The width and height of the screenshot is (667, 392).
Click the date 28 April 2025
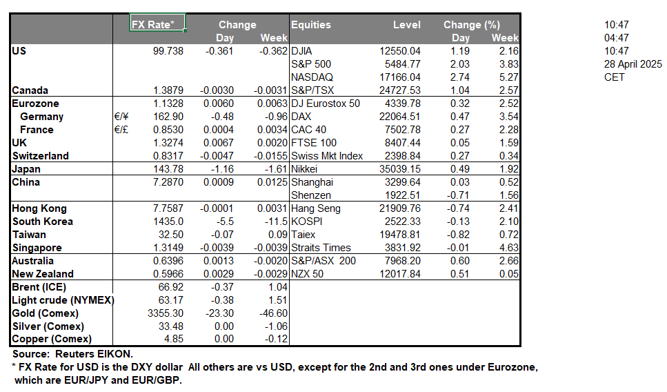(633, 64)
